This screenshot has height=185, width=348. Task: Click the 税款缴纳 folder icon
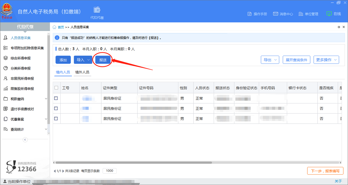(x=5, y=99)
